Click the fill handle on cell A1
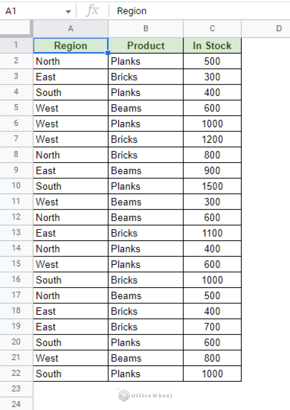 pyautogui.click(x=108, y=53)
